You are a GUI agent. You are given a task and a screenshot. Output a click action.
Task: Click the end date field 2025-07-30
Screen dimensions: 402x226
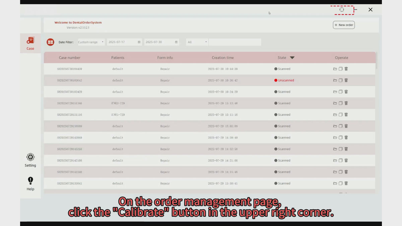click(162, 42)
